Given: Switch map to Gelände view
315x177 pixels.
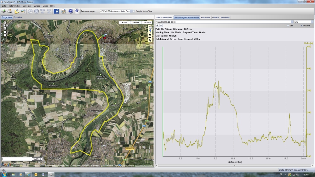Looking at the screenshot, I should pos(146,23).
